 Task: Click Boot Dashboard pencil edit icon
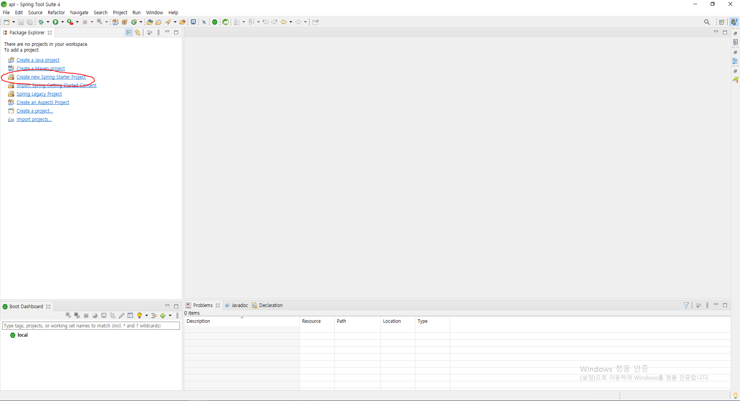[121, 315]
